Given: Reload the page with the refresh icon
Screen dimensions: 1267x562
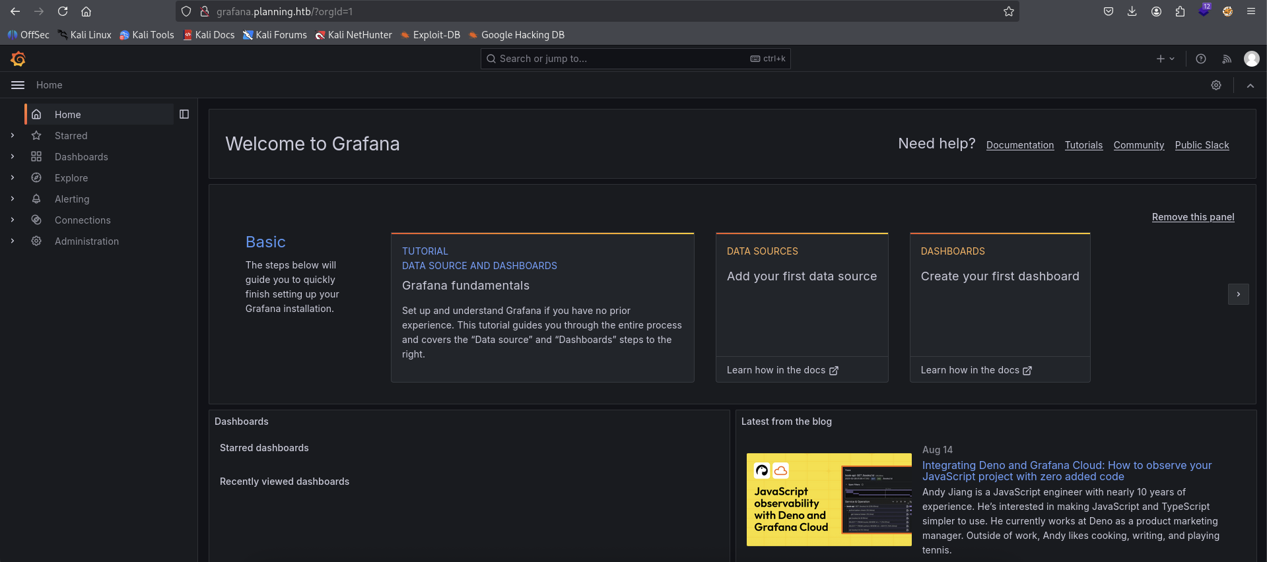Looking at the screenshot, I should pos(63,11).
